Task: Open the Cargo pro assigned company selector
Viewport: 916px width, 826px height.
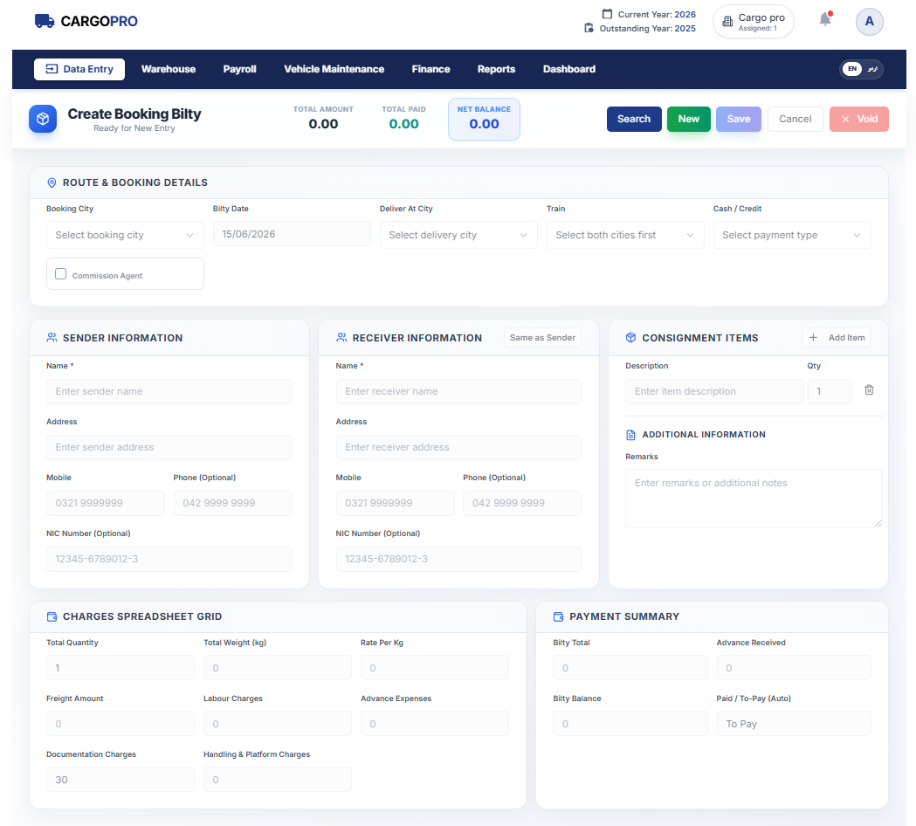Action: (x=753, y=22)
